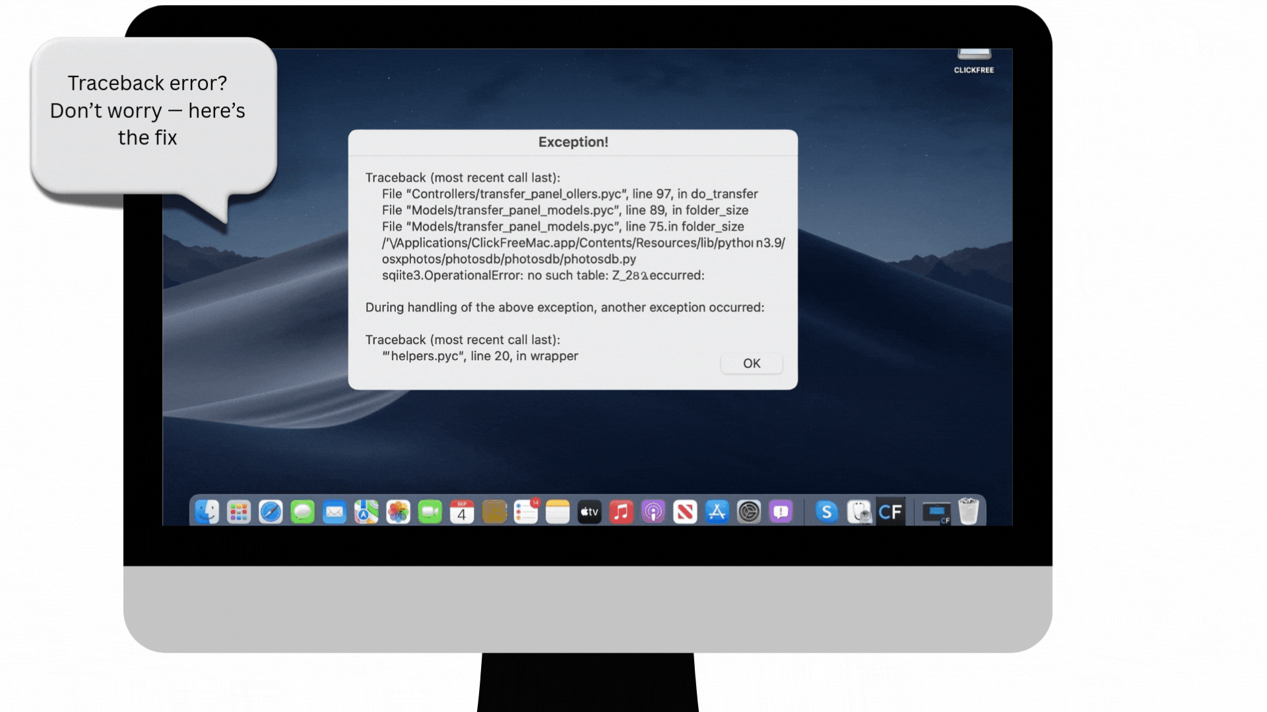This screenshot has width=1267, height=712.
Task: Click the ClickFreeMac.app path line
Action: (583, 243)
